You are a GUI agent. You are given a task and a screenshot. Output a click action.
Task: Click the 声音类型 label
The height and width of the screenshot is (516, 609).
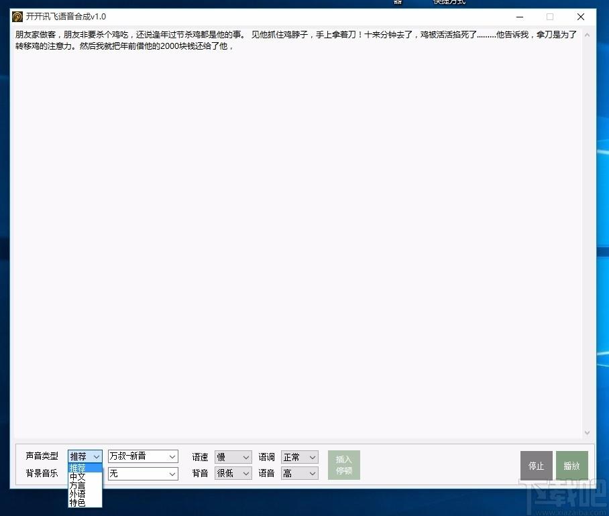pyautogui.click(x=42, y=456)
